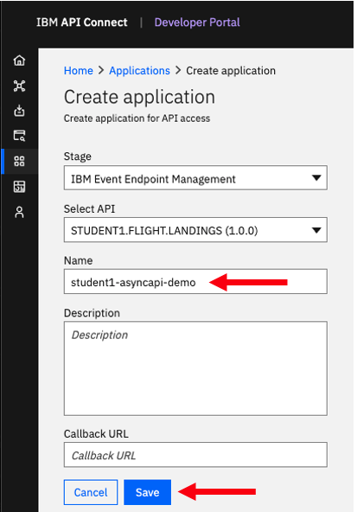Open the Applications breadcrumb link
Image resolution: width=357 pixels, height=512 pixels.
(x=139, y=71)
